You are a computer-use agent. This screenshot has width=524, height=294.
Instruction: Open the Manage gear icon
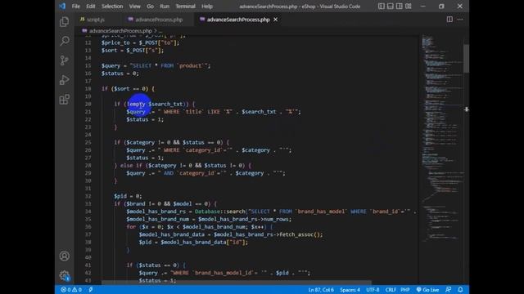point(64,275)
